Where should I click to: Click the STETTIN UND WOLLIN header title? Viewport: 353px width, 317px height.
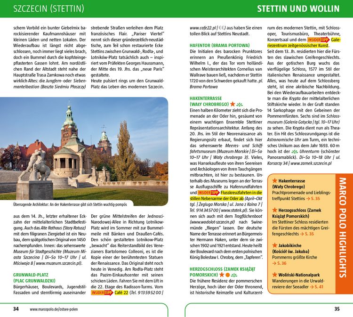[x=298, y=8]
